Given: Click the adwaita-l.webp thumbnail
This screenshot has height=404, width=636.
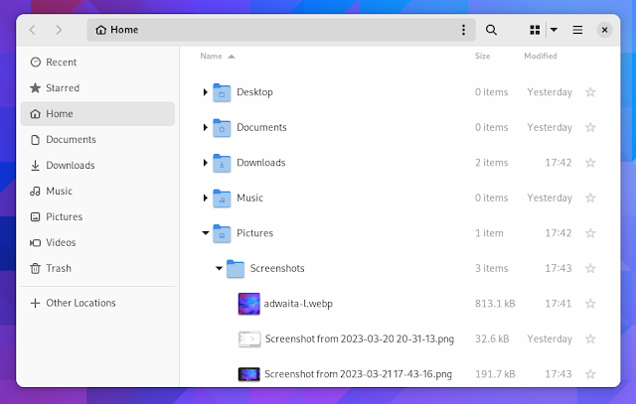Looking at the screenshot, I should (x=249, y=304).
